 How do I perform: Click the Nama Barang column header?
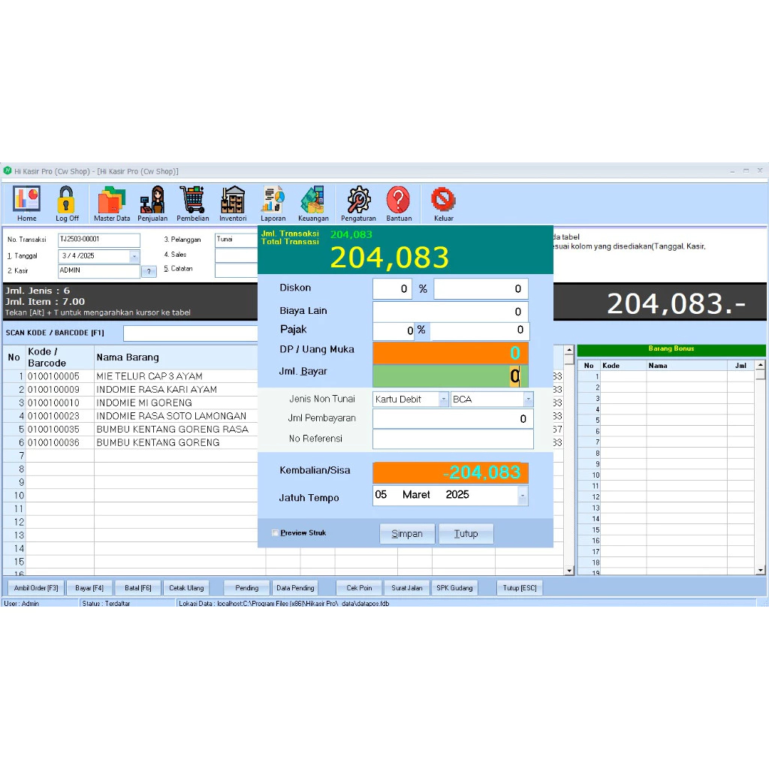click(176, 357)
